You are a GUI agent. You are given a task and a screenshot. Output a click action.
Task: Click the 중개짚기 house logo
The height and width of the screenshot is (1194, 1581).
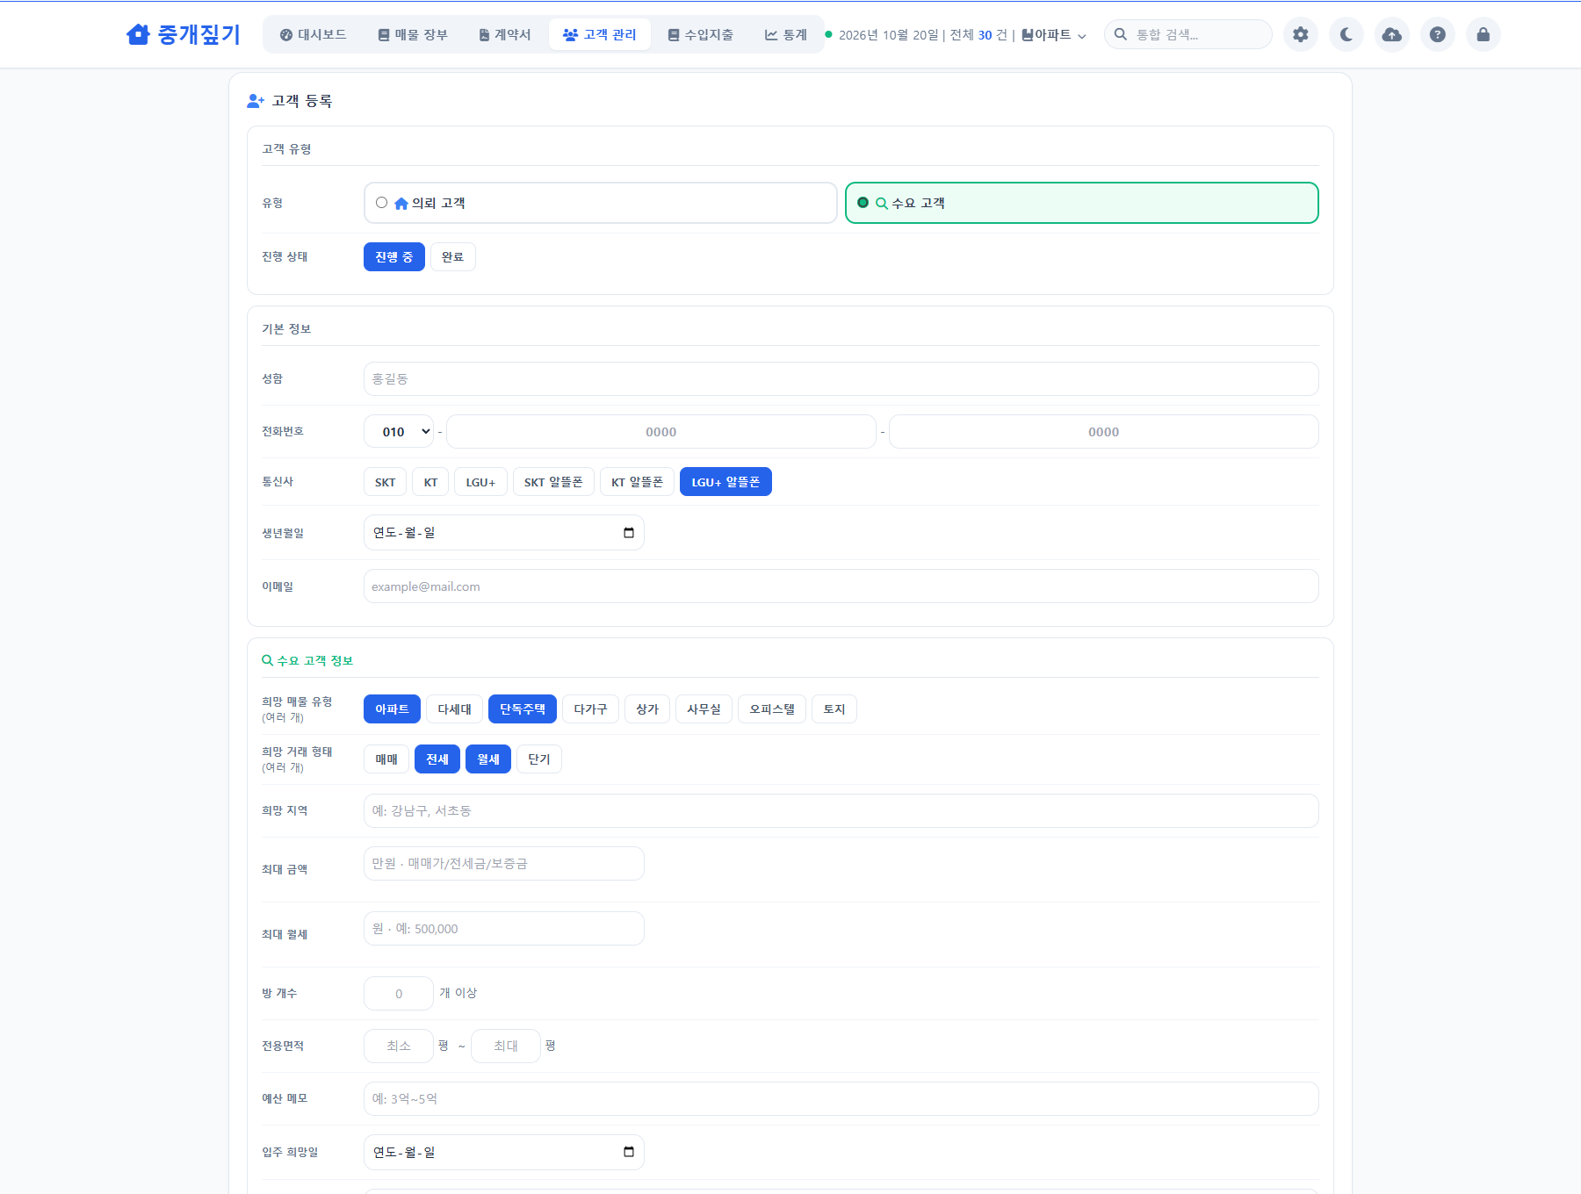tap(183, 34)
